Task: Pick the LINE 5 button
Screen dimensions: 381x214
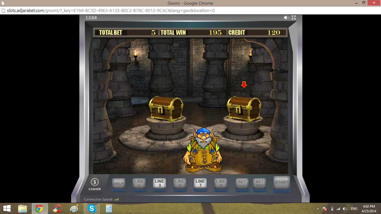Action: tap(180, 184)
